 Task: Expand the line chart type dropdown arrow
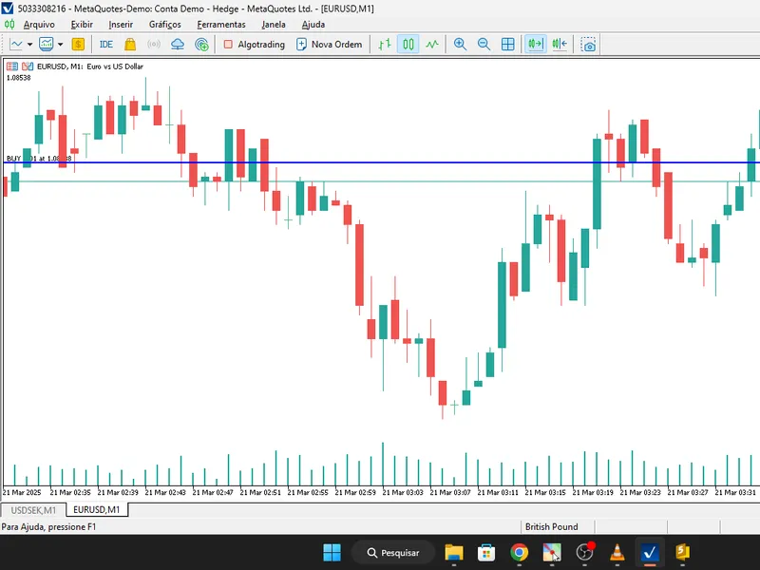(29, 45)
